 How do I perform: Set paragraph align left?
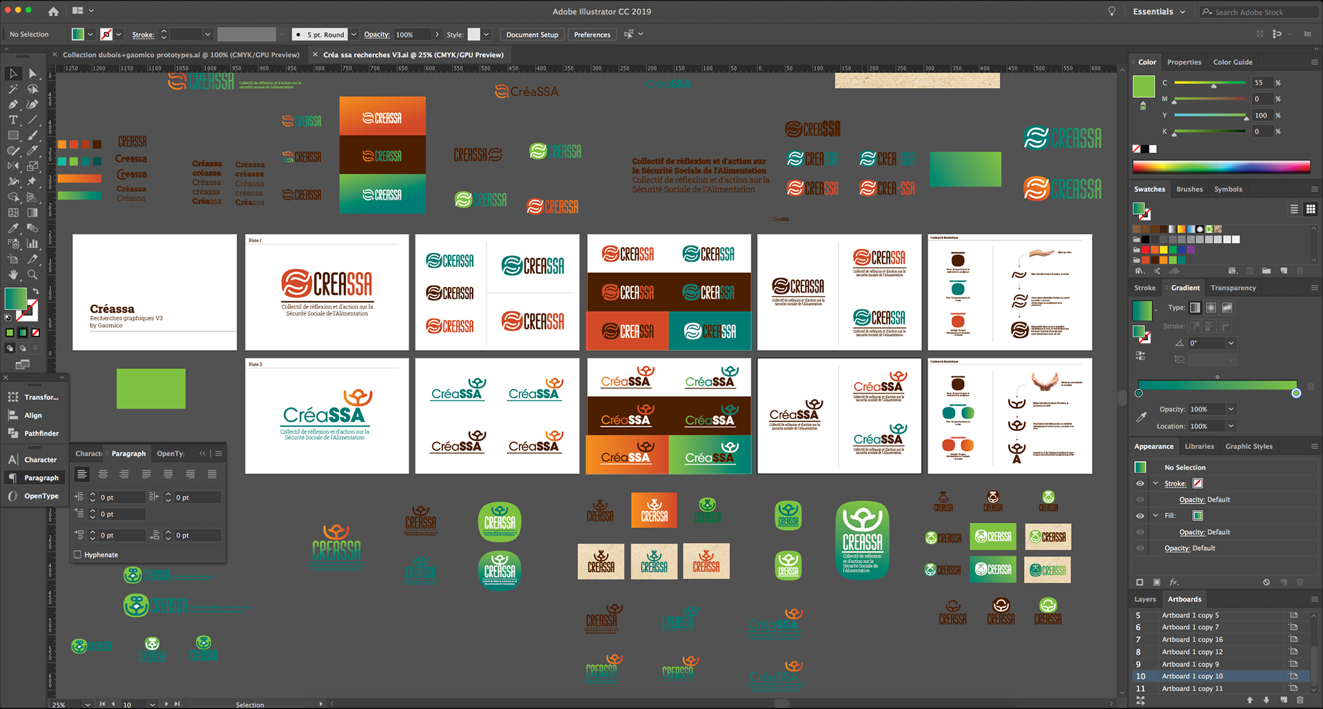82,474
